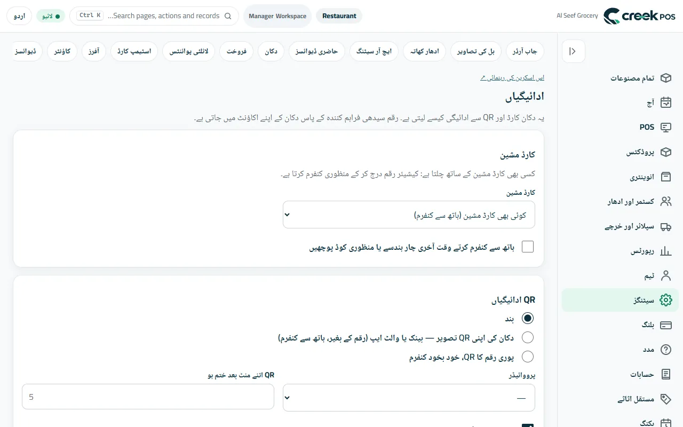Focus the search pages, actions and records field
The height and width of the screenshot is (427, 683).
point(154,16)
